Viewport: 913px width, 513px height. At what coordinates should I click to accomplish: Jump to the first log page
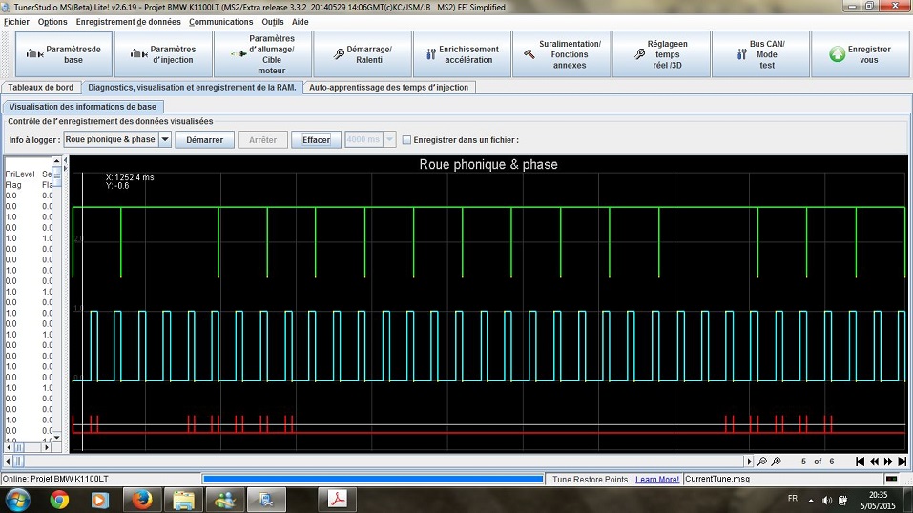(860, 462)
